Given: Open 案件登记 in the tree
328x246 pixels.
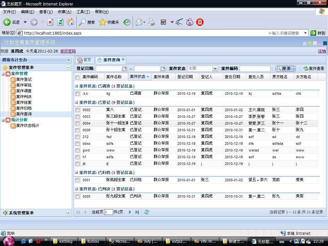Looking at the screenshot, I should coord(24,79).
